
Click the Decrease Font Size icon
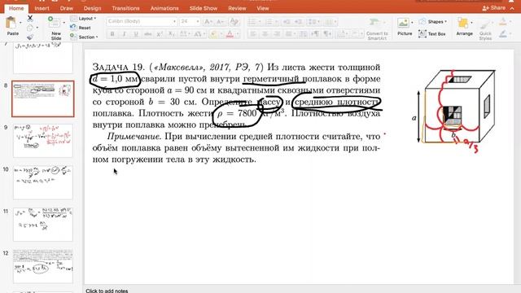[221, 22]
